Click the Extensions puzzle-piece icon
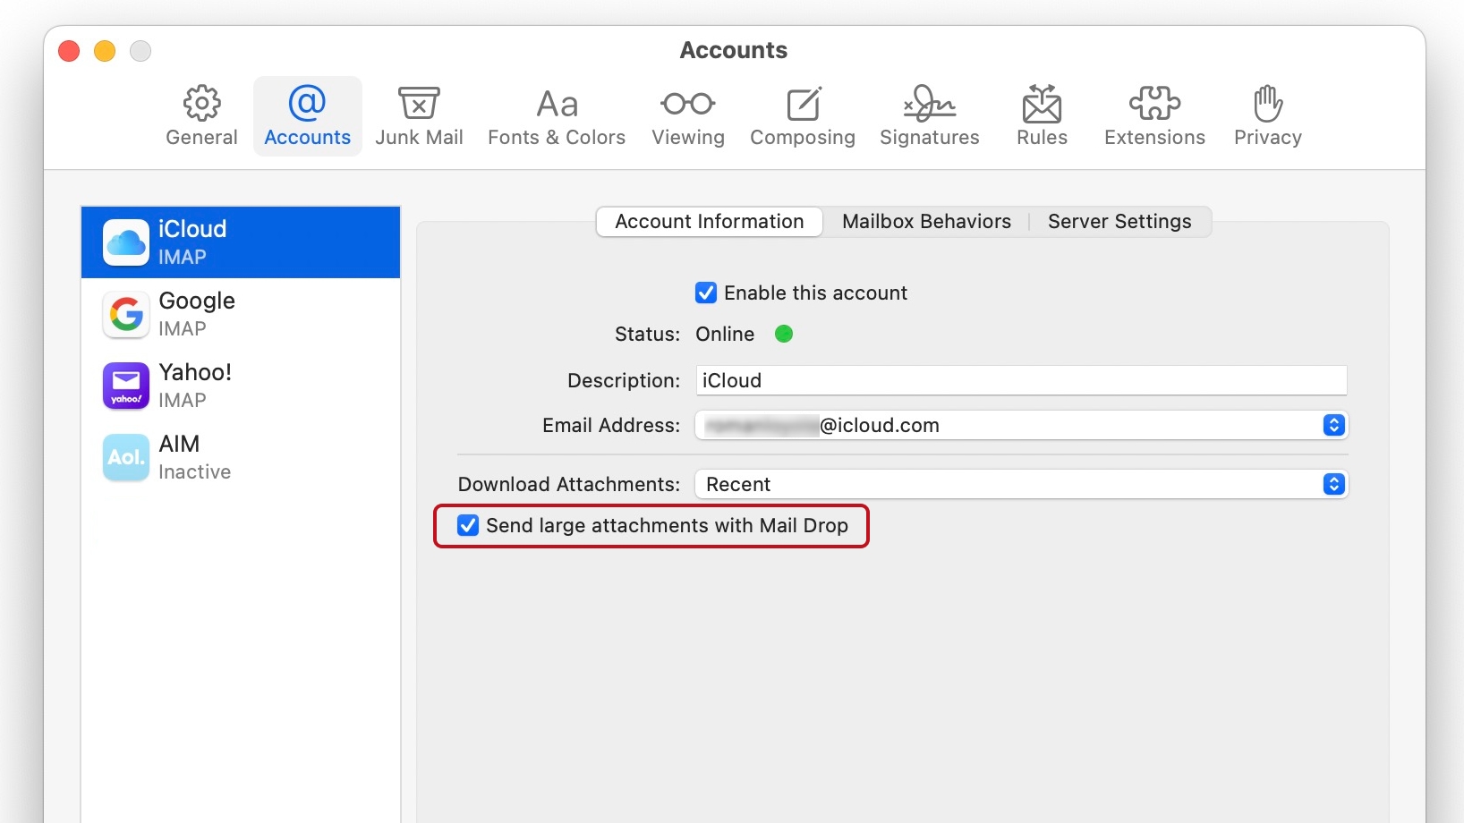Viewport: 1464px width, 823px height. [1153, 115]
